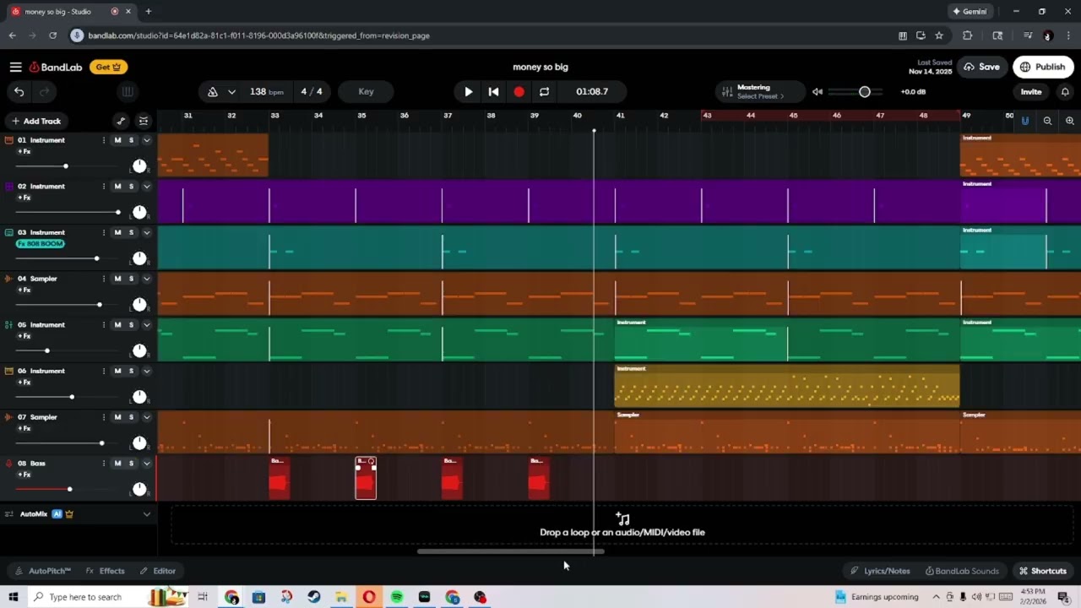Expand the 03 Instrument track chevron
The width and height of the screenshot is (1081, 608).
point(147,232)
